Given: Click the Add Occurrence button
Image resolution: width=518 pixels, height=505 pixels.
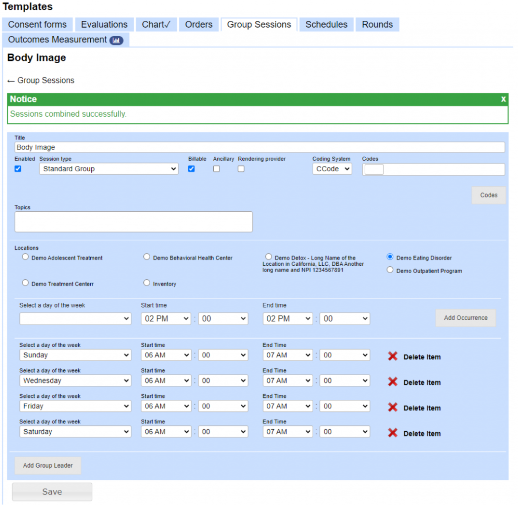Looking at the screenshot, I should (x=465, y=318).
